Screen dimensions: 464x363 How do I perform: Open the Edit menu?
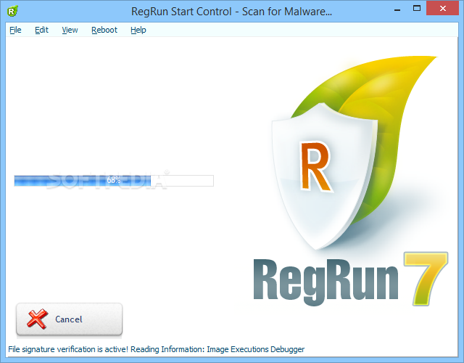[x=41, y=30]
